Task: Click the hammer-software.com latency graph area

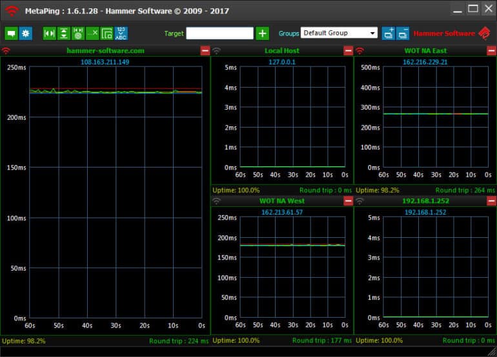Action: (116, 192)
